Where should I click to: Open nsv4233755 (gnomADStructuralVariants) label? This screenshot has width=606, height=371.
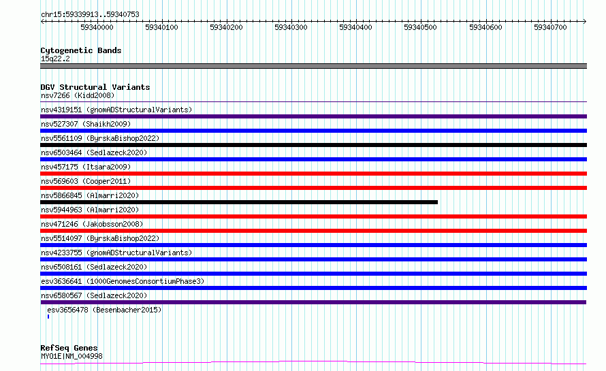[116, 253]
